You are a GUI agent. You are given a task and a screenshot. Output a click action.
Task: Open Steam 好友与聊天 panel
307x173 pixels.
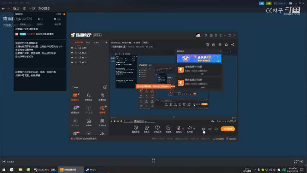coord(298,161)
